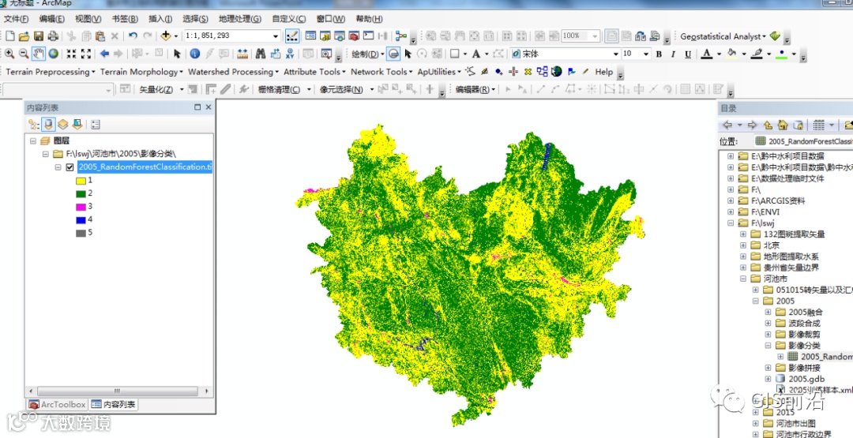Click the Help button on Arc Hydro toolbar

[x=604, y=72]
